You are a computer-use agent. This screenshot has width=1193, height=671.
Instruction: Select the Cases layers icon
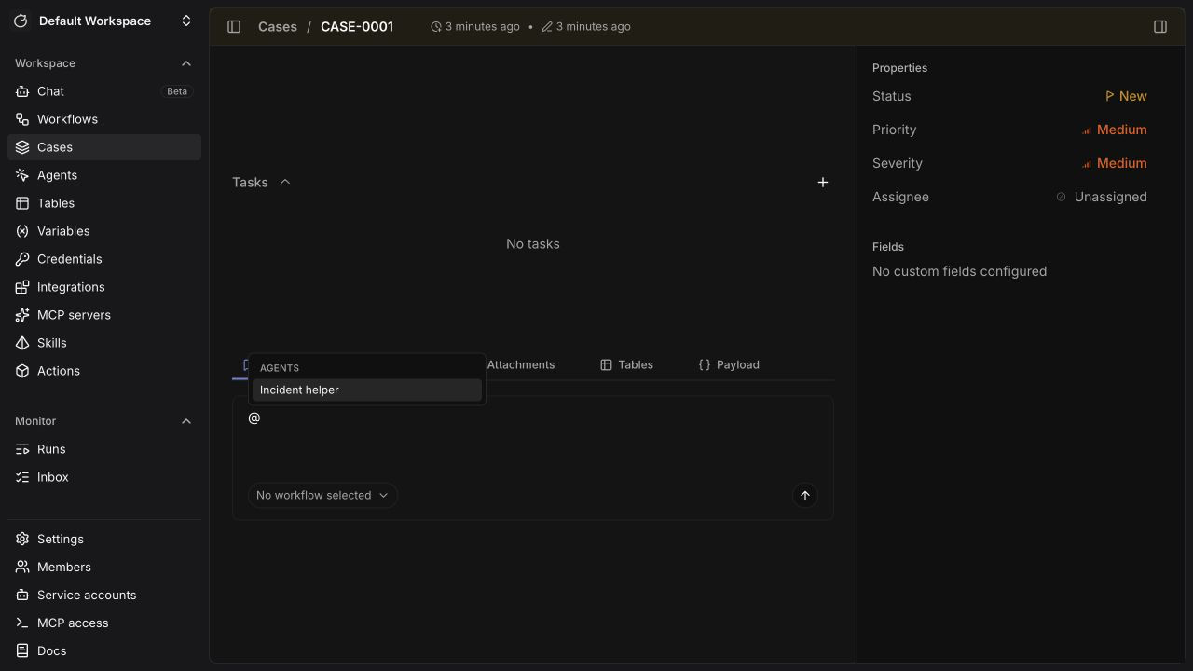coord(22,147)
